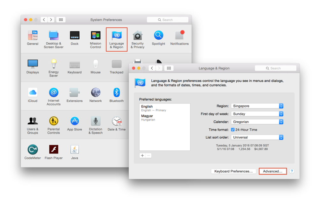Add a preferred language with plus button
This screenshot has height=198, width=318.
coord(142,155)
